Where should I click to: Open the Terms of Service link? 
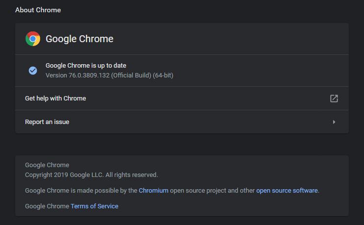[x=95, y=206]
